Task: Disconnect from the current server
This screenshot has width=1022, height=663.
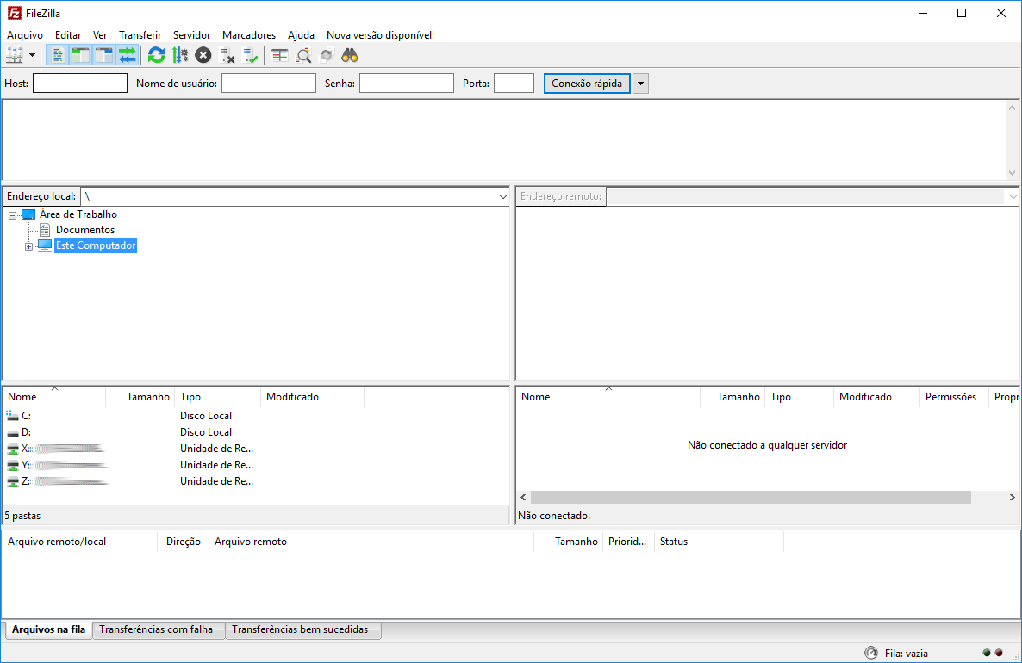Action: [227, 55]
